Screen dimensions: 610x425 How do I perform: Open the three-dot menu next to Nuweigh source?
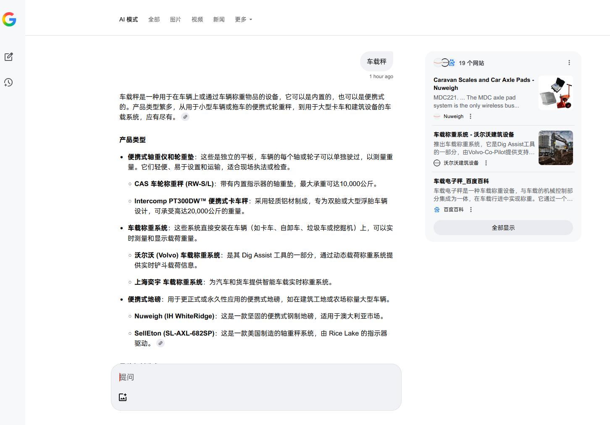(x=471, y=116)
